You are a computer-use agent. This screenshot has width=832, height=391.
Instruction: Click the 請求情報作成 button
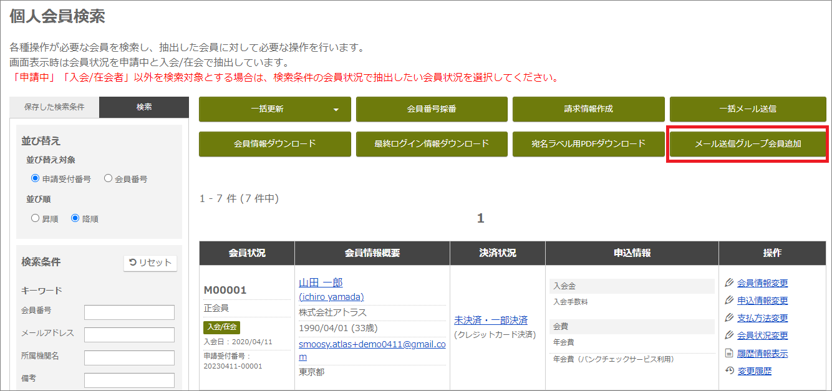pyautogui.click(x=589, y=109)
